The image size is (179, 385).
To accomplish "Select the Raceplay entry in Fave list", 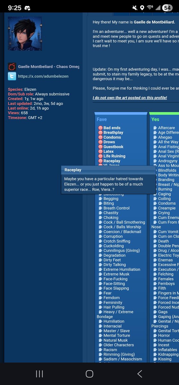I will [112, 161].
